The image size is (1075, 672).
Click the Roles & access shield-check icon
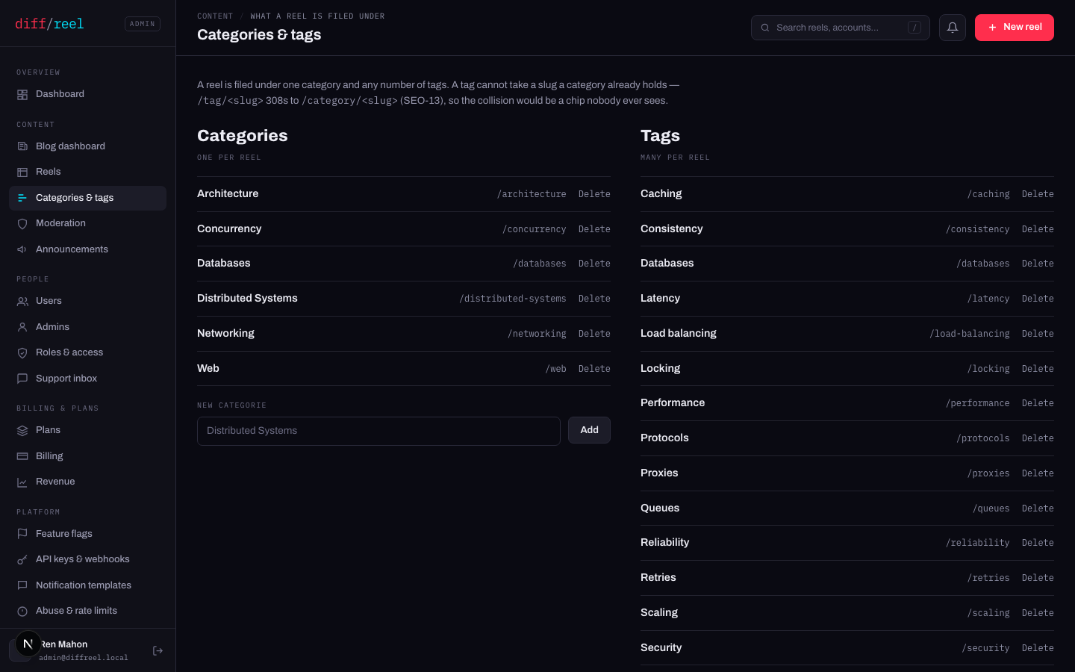[x=22, y=353]
